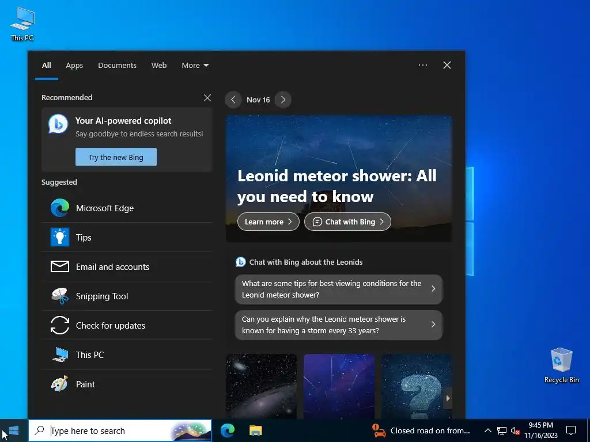Viewport: 590px width, 442px height.
Task: Switch to the Web tab
Action: tap(159, 65)
